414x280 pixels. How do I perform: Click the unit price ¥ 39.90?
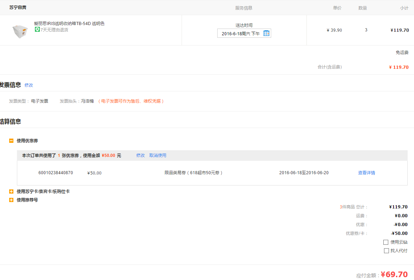tap(334, 30)
